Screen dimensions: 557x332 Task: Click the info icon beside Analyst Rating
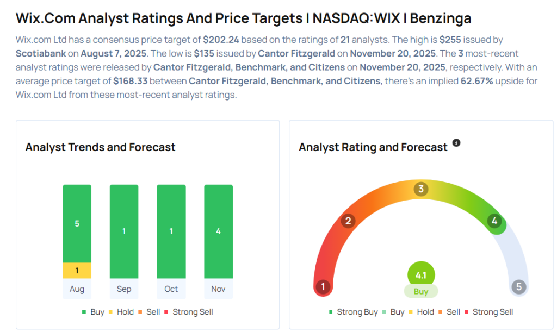click(x=456, y=143)
